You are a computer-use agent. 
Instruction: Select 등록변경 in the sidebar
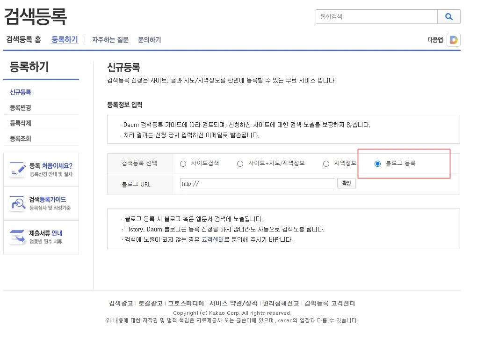[x=21, y=107]
